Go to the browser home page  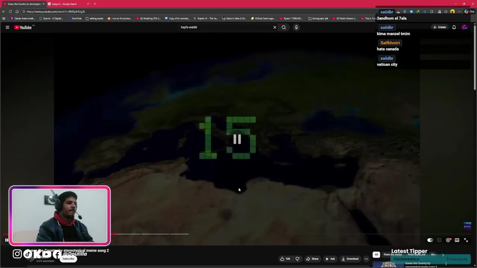[x=17, y=12]
